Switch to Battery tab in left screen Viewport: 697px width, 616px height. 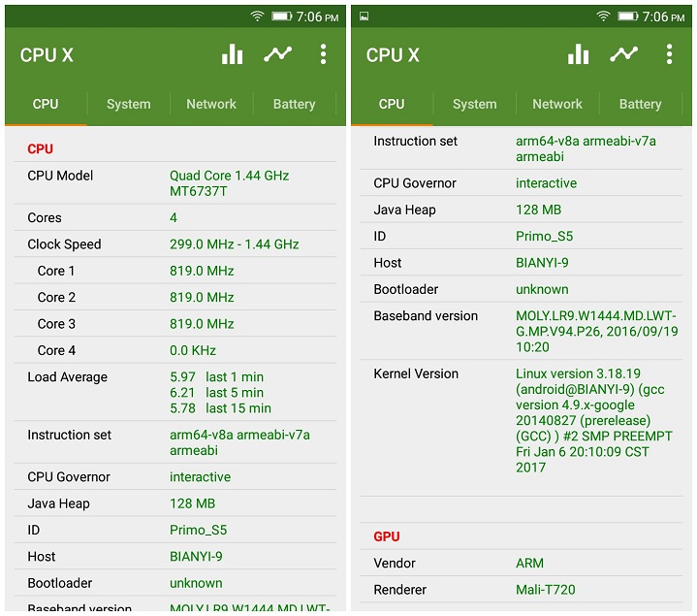[295, 104]
